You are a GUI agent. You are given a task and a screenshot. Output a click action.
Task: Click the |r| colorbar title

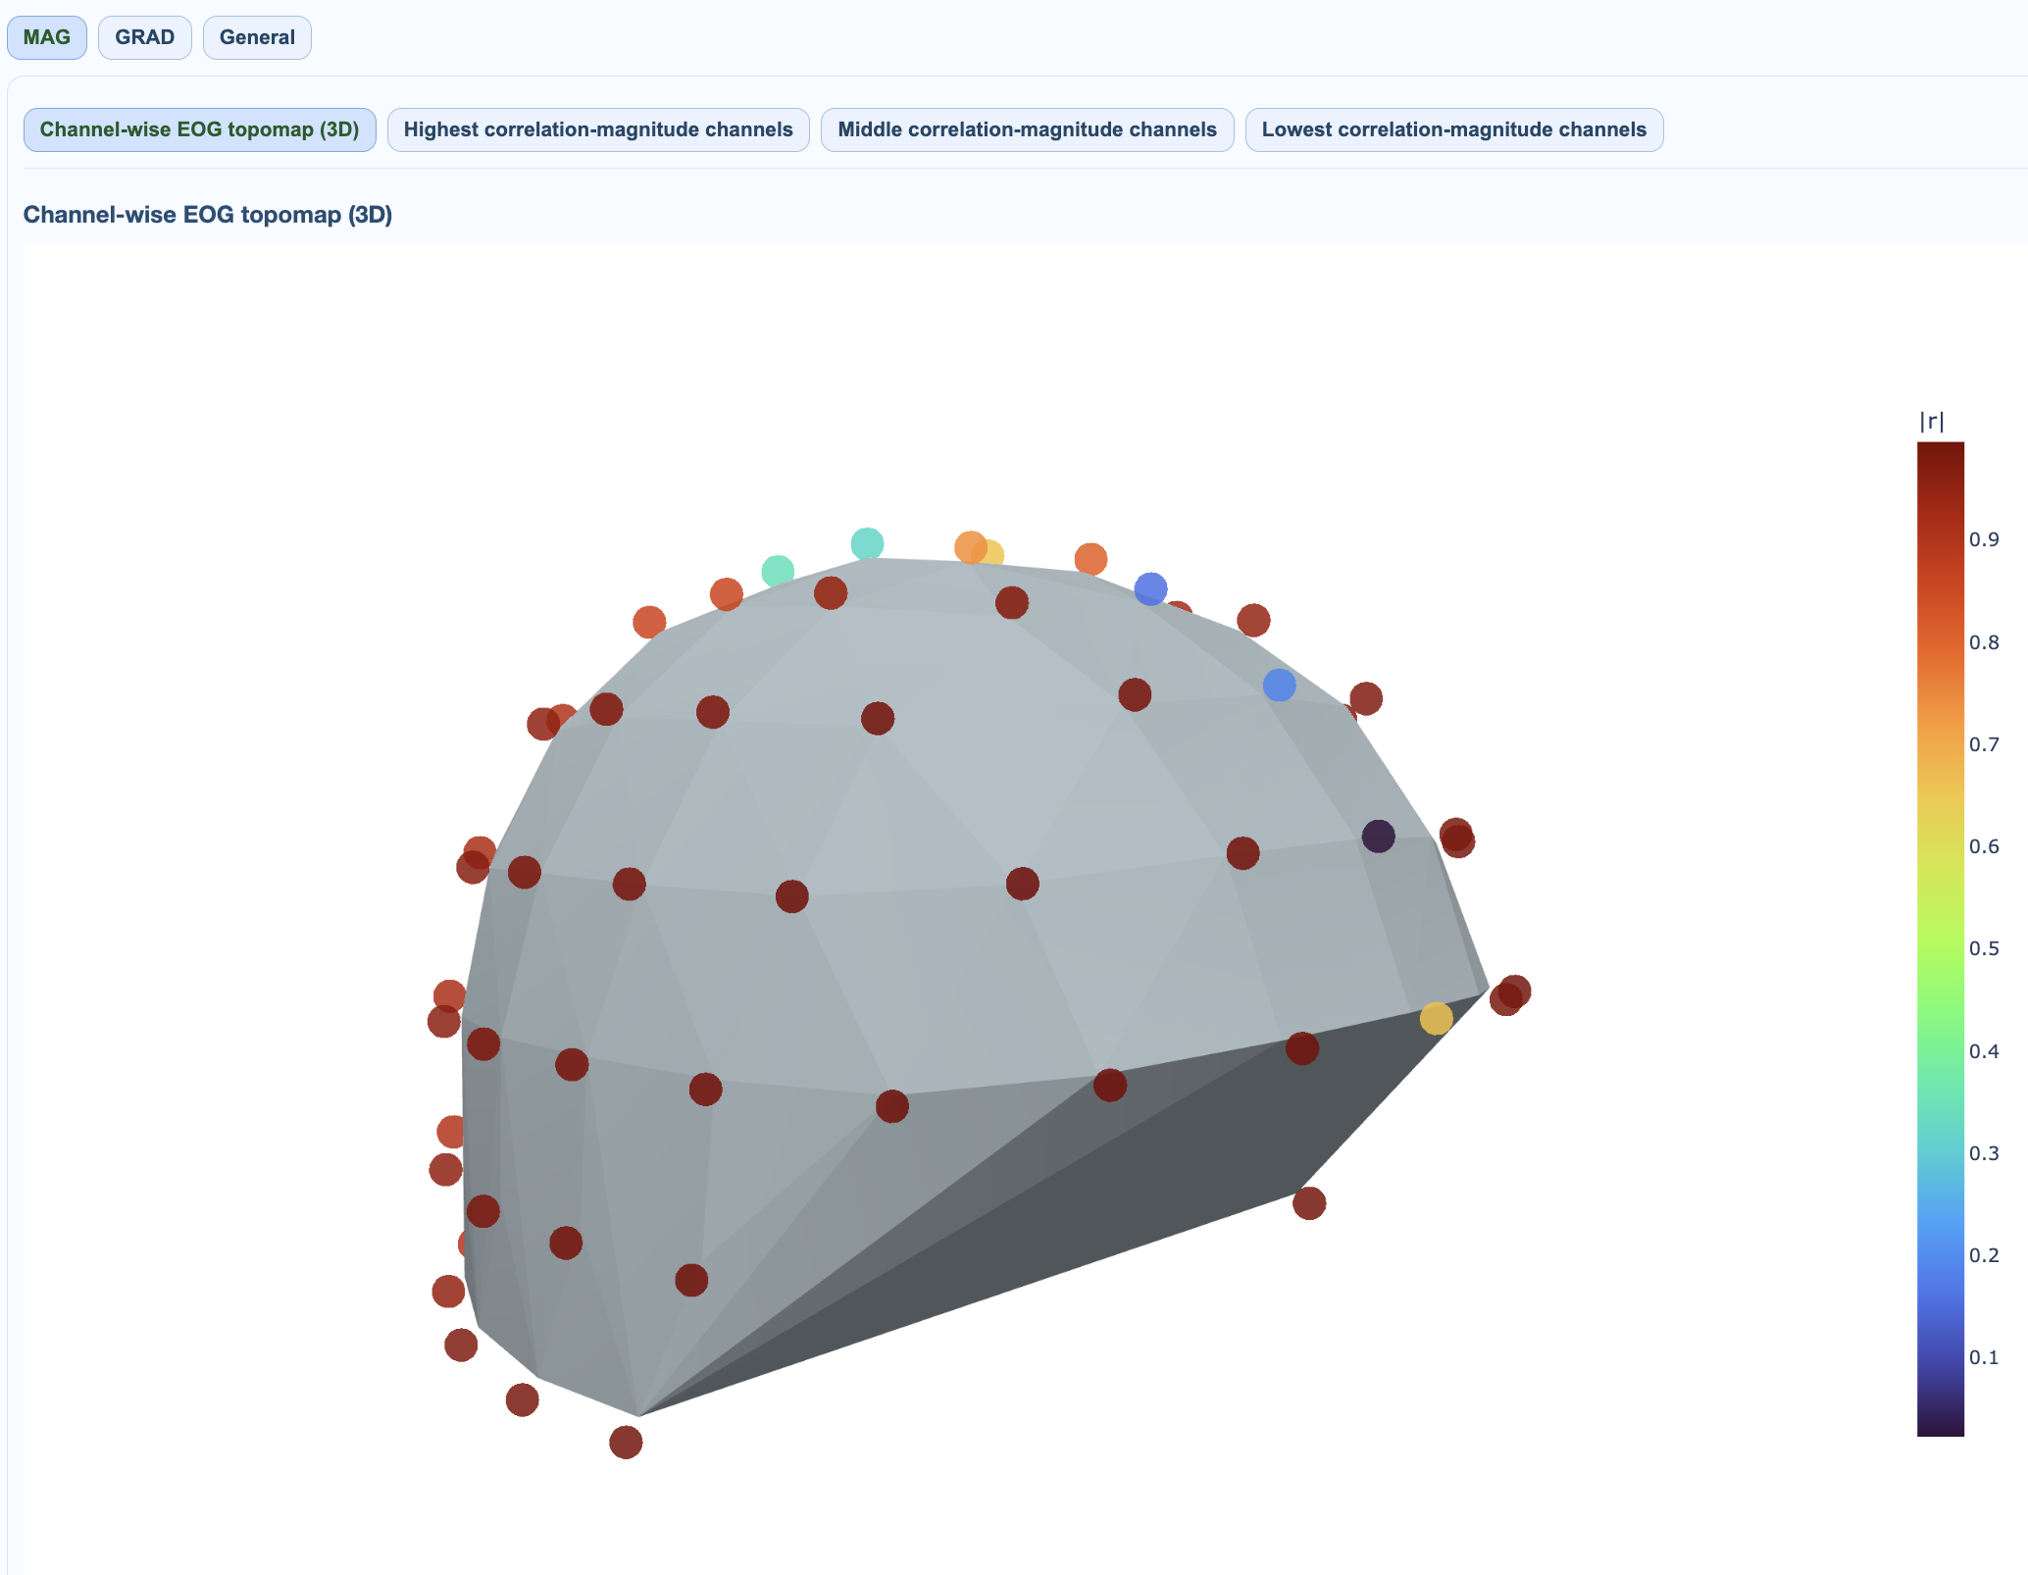(x=1931, y=421)
